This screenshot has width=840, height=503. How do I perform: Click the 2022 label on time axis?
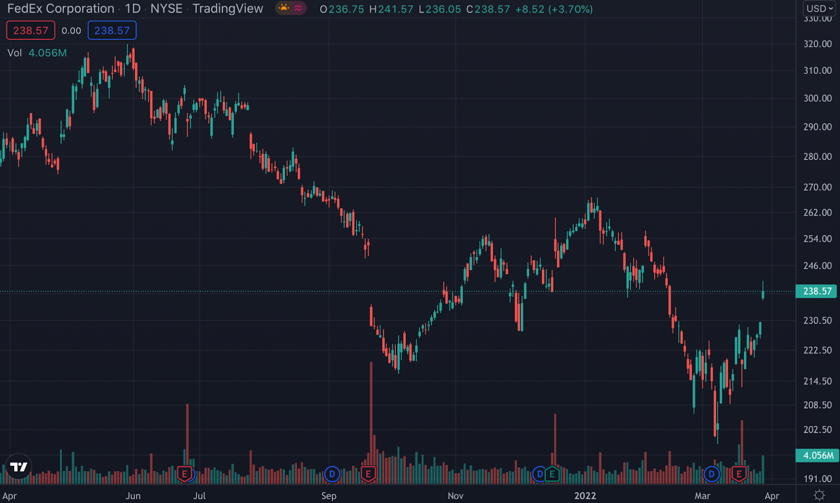(585, 496)
